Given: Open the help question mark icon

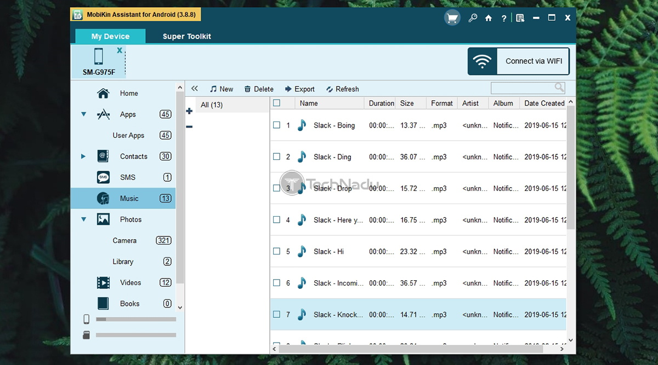Looking at the screenshot, I should pos(503,18).
